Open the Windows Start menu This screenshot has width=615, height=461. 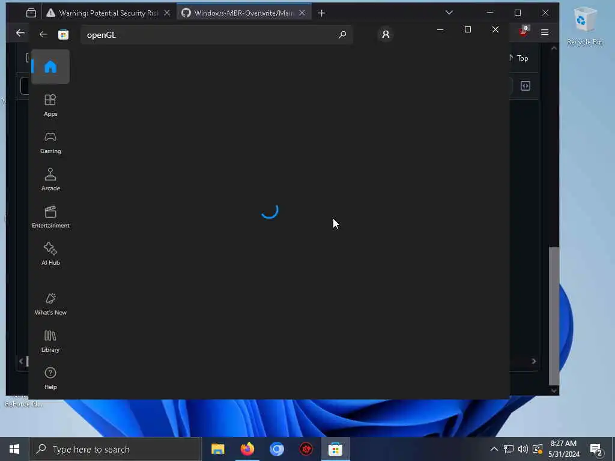tap(14, 449)
